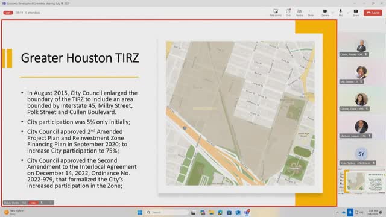Click the Greater Houston TIRZ slide title

(x=80, y=58)
